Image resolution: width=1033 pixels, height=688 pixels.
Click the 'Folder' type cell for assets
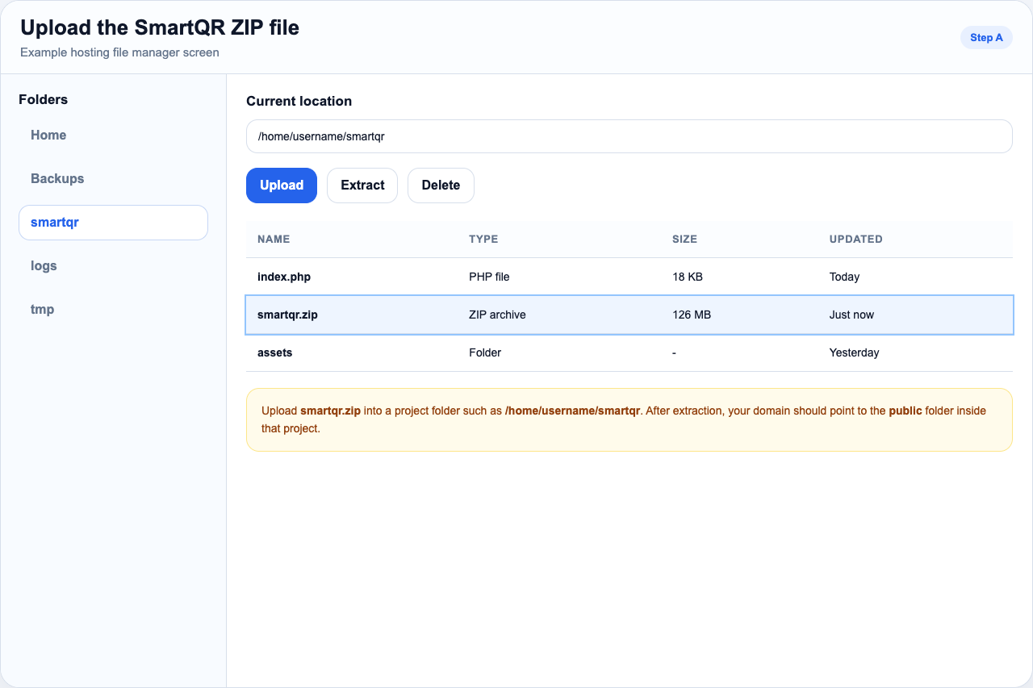click(x=485, y=352)
